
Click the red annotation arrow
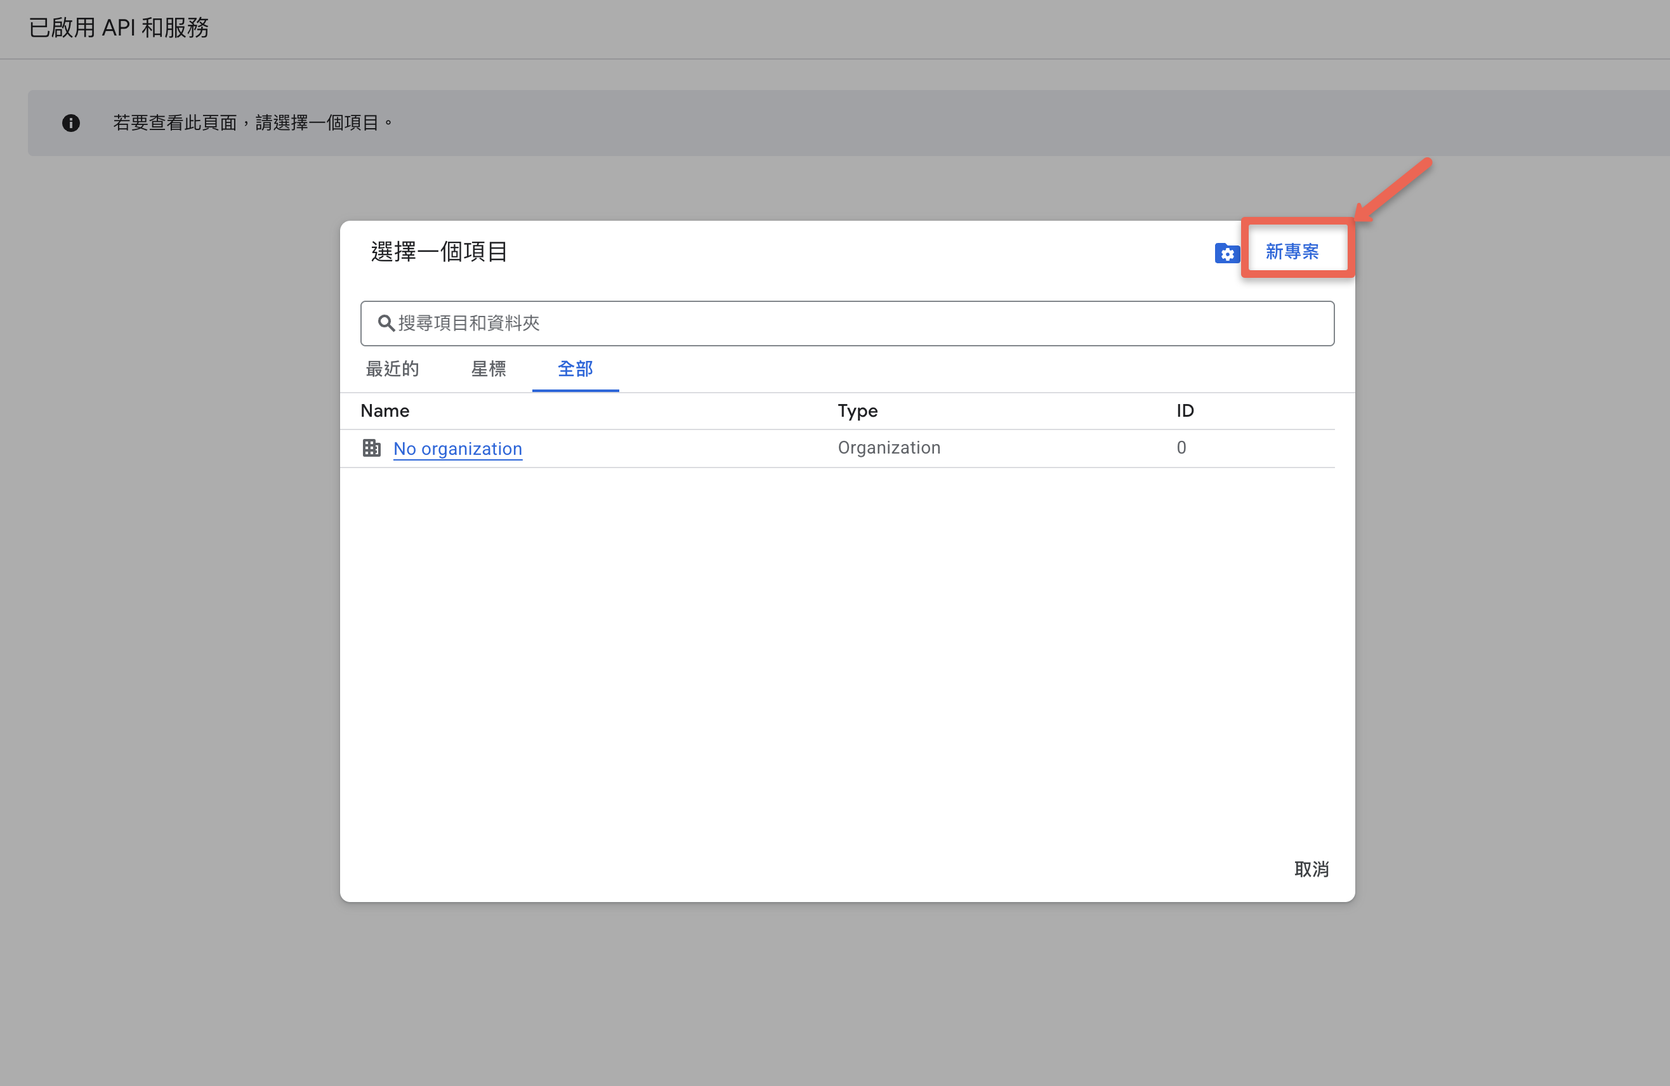(1394, 187)
